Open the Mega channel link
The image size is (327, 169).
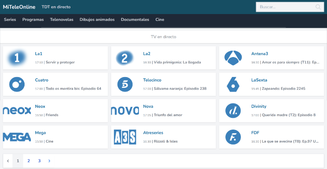click(x=40, y=133)
